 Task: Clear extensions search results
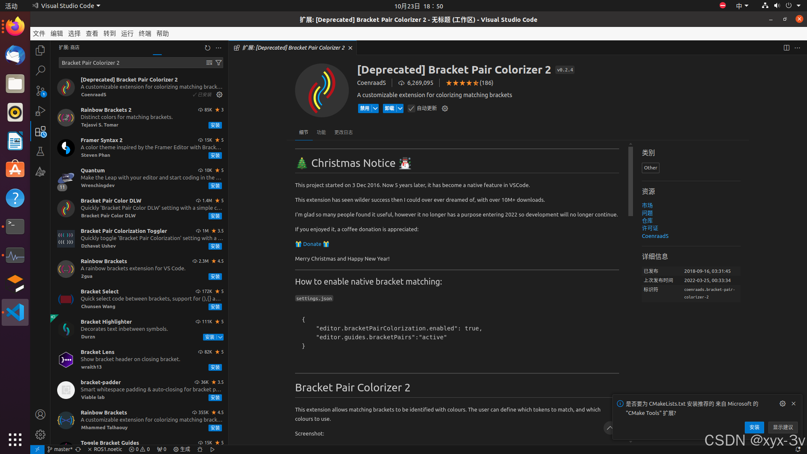point(209,63)
